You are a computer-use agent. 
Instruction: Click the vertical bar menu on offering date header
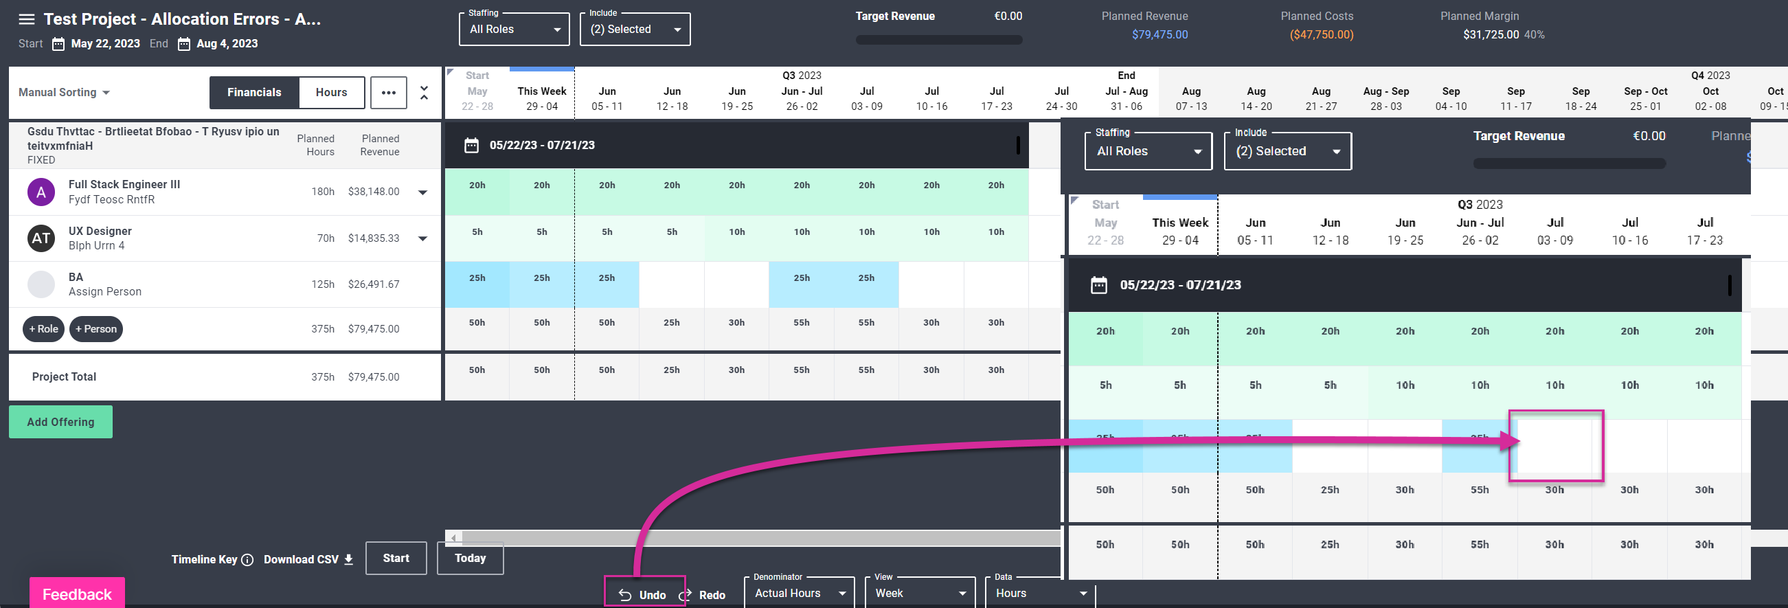(1018, 144)
